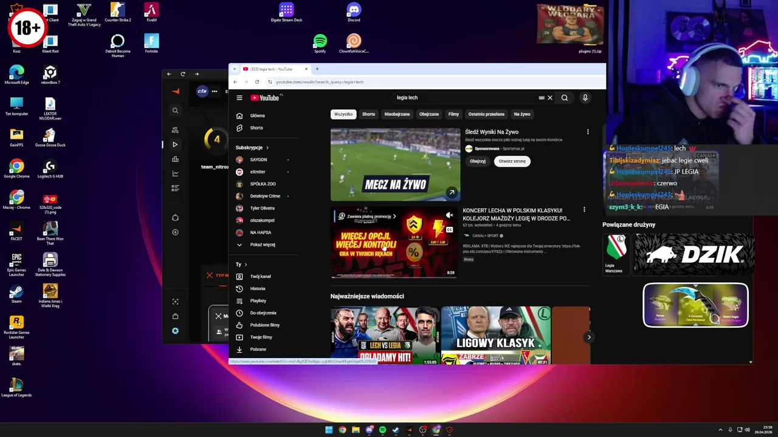Open the FACEIT bar chart rankings icon
The height and width of the screenshot is (437, 778).
click(x=175, y=159)
